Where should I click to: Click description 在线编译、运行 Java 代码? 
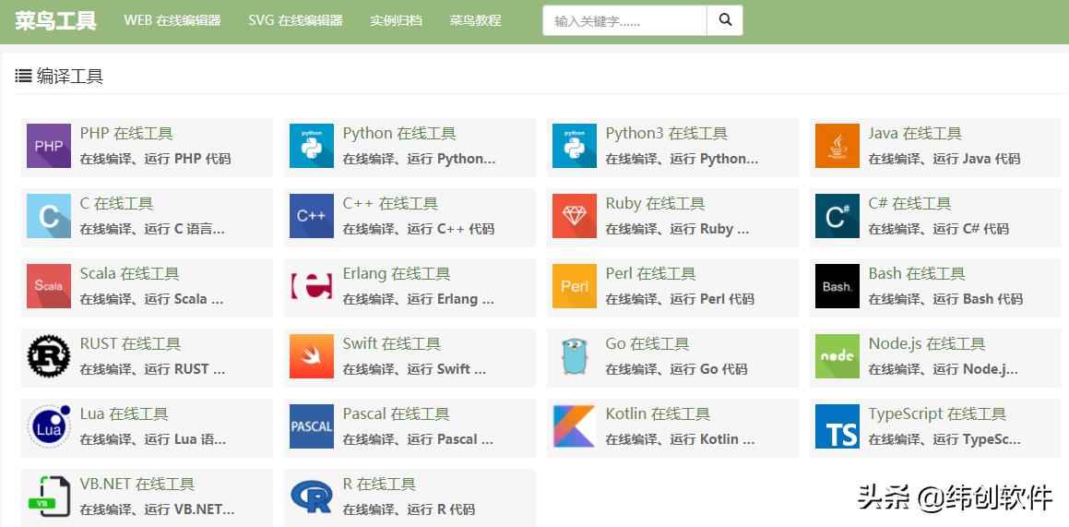pos(944,159)
